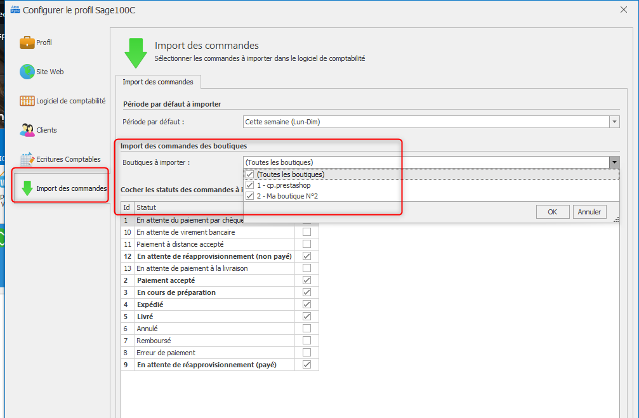Click the Statut column header

[188, 207]
